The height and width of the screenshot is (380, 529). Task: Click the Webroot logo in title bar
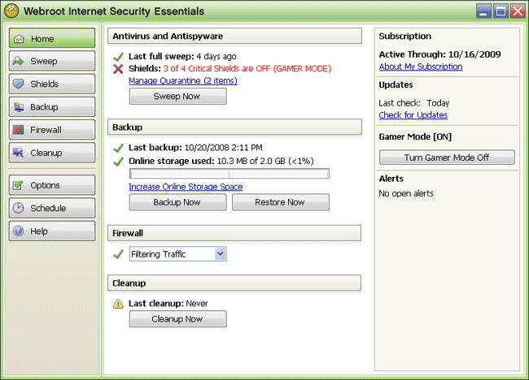point(11,11)
